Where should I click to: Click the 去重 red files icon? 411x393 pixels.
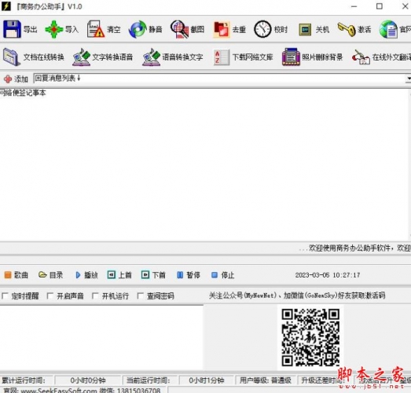222,29
